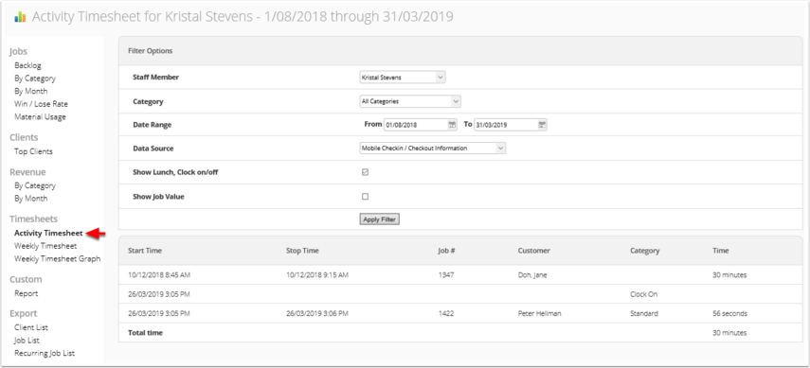The width and height of the screenshot is (810, 368).
Task: Open the Weekly Timesheet report
Action: 45,246
